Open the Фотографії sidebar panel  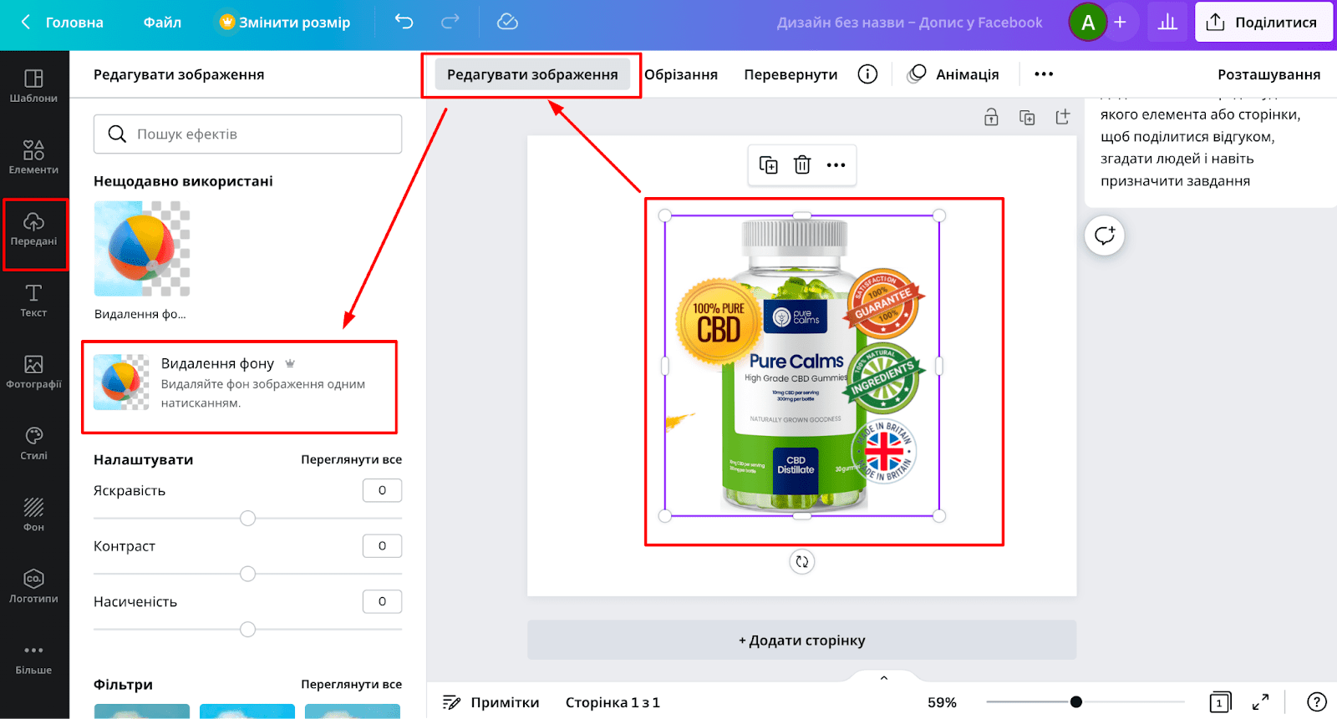click(x=33, y=372)
